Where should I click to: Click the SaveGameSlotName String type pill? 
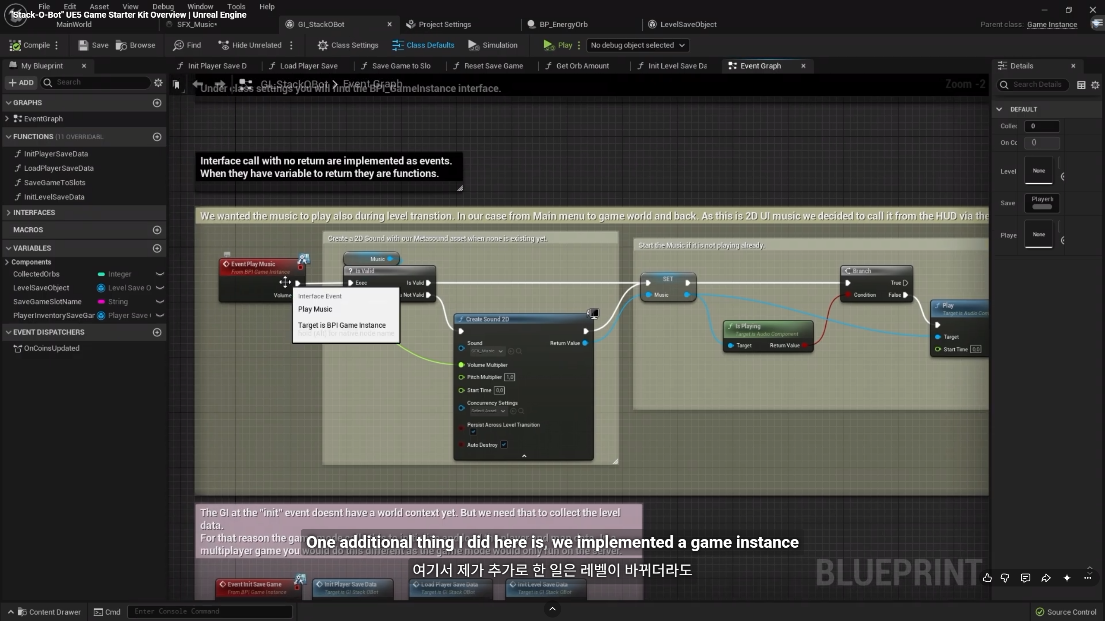pos(113,302)
